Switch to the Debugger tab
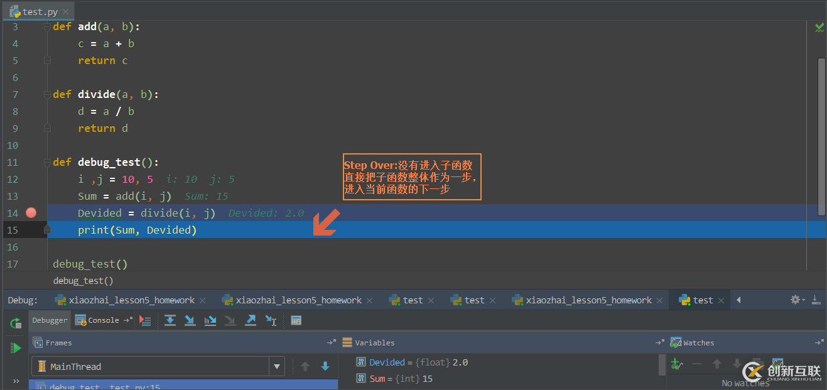This screenshot has width=827, height=390. (x=50, y=320)
